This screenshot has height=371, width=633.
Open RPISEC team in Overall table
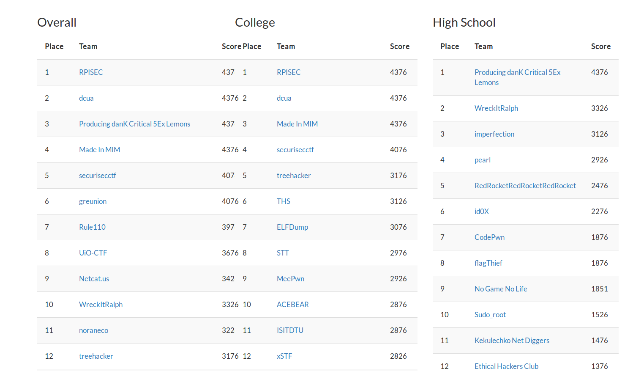click(x=91, y=72)
